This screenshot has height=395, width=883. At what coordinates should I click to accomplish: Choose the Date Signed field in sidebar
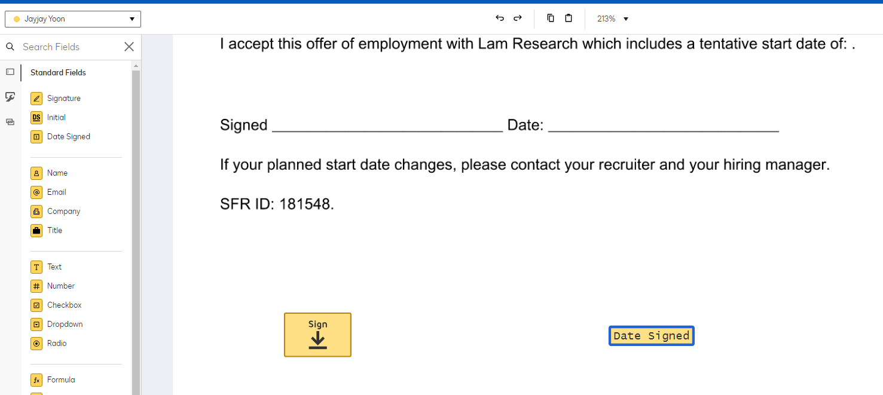point(60,137)
